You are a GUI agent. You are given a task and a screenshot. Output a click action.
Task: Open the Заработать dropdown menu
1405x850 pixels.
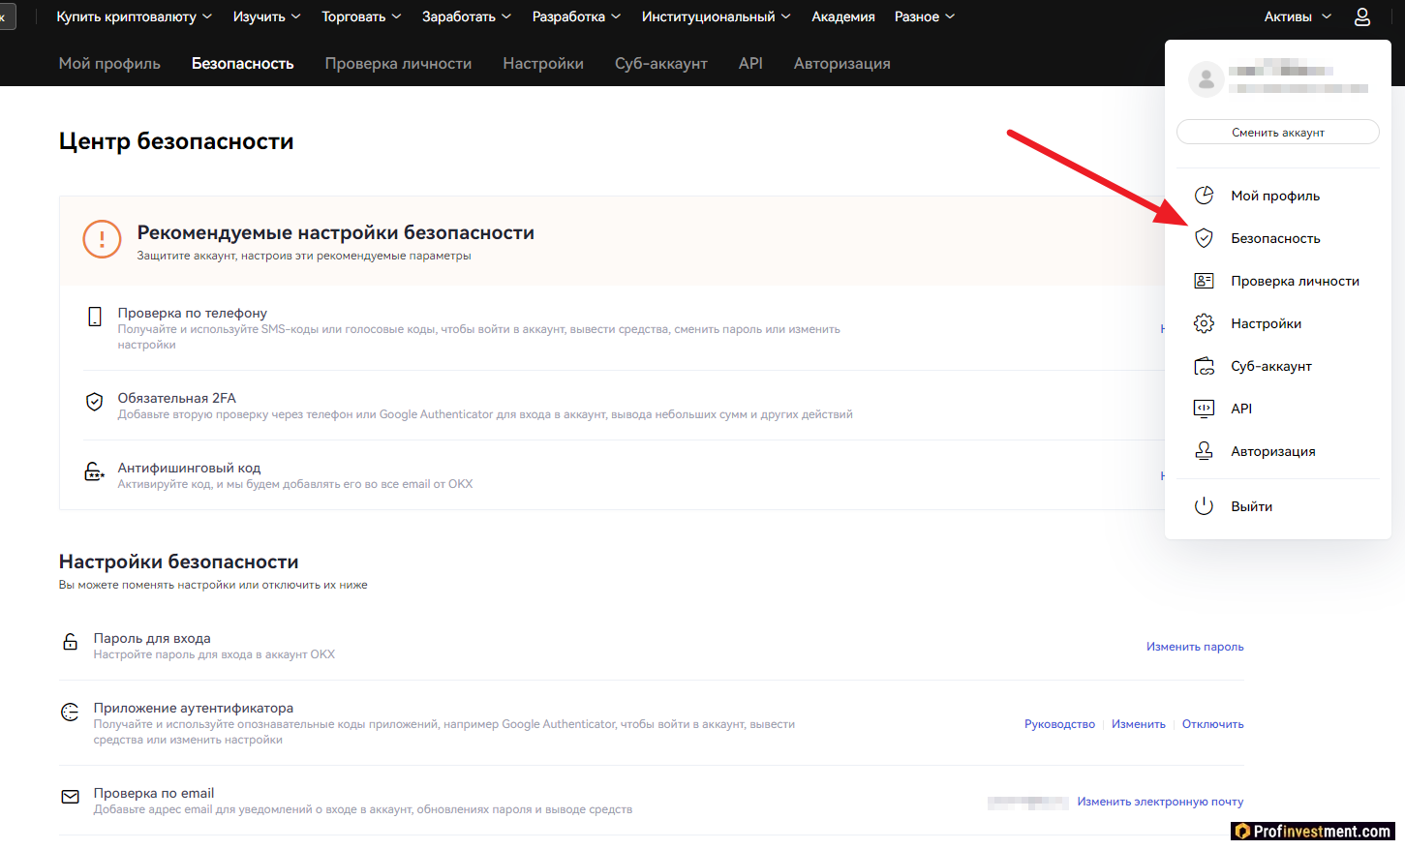tap(466, 17)
